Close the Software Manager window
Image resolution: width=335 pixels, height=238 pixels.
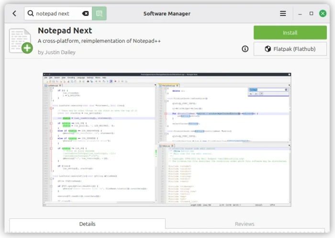click(324, 13)
